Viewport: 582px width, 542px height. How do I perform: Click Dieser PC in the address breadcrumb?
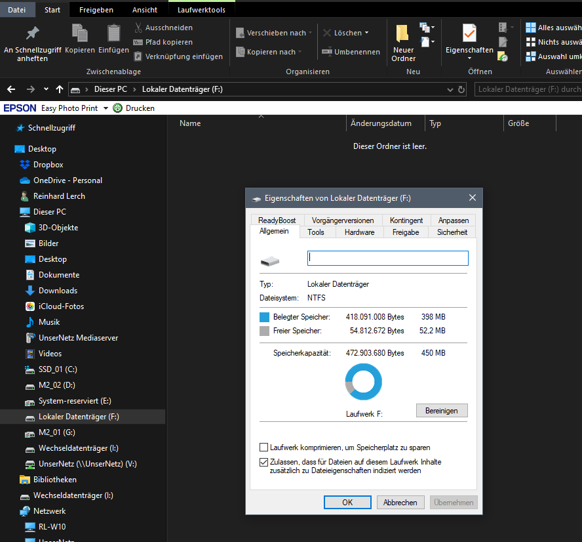click(111, 89)
